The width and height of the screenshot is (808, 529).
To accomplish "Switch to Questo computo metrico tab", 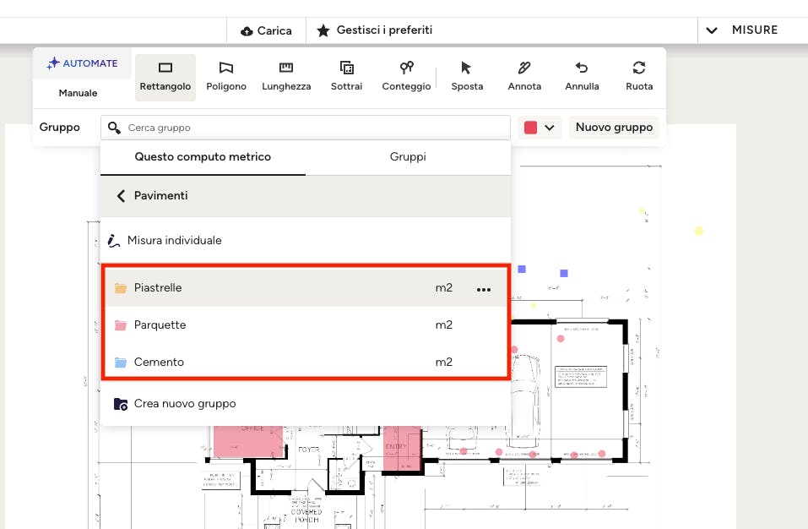I will 203,157.
